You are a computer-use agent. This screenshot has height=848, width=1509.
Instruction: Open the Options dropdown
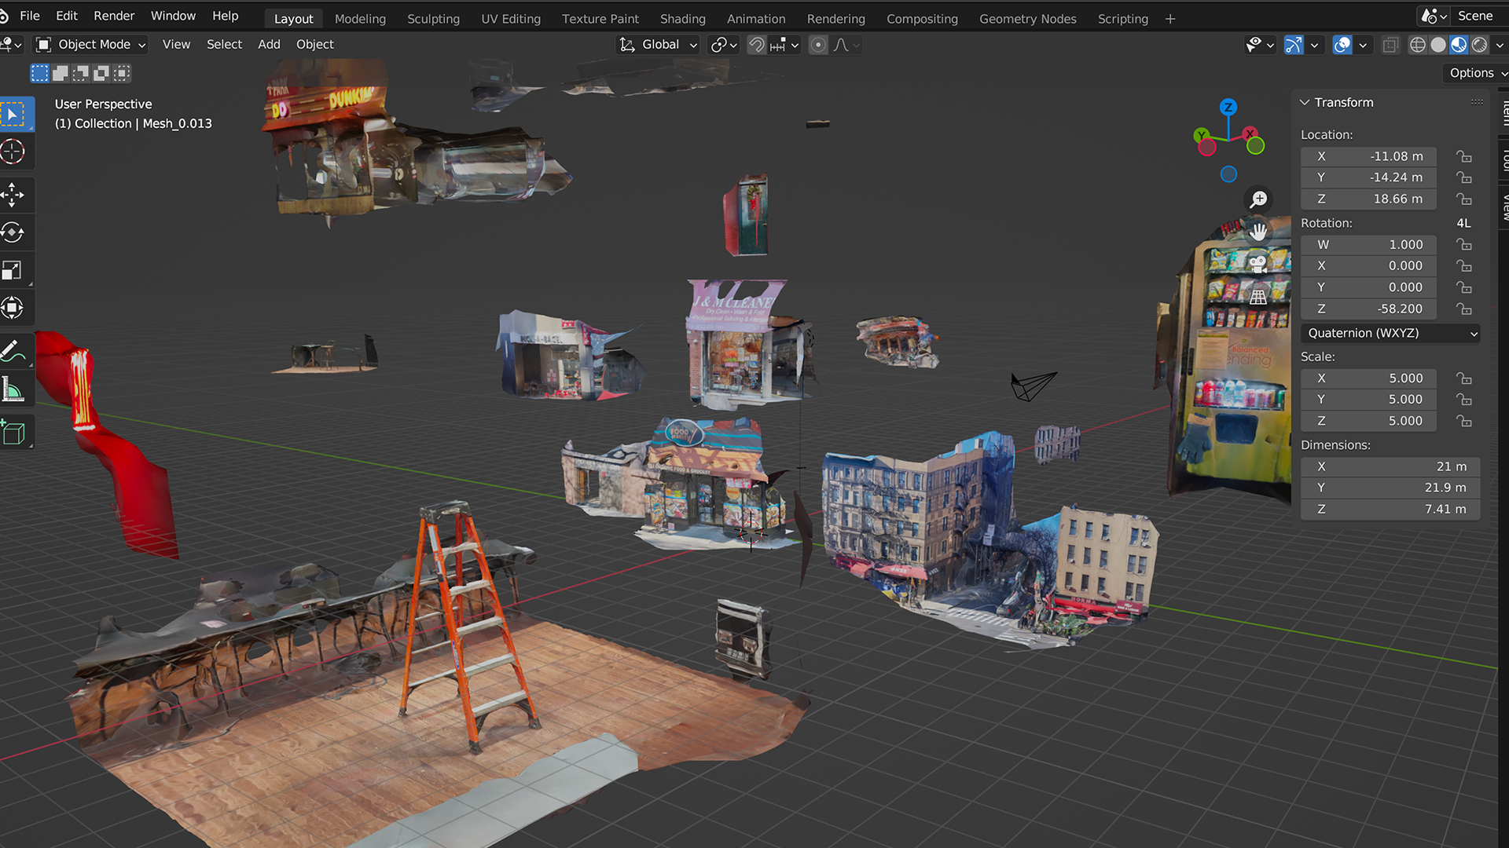(x=1477, y=73)
